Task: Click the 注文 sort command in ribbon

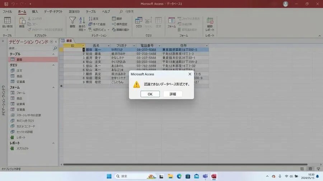Action: coord(94,19)
